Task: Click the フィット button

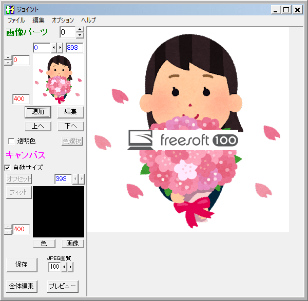Action: (19, 192)
